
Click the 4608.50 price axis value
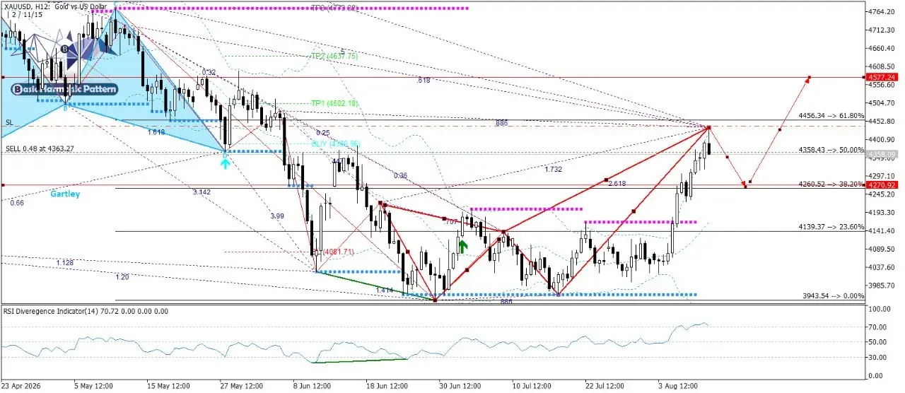880,66
